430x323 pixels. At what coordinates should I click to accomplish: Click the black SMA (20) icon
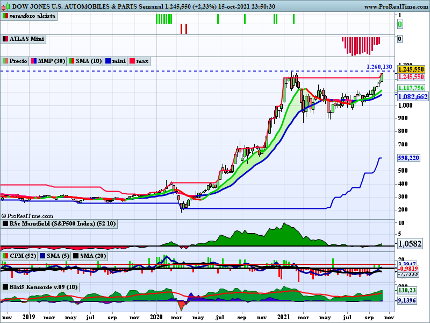(x=75, y=256)
